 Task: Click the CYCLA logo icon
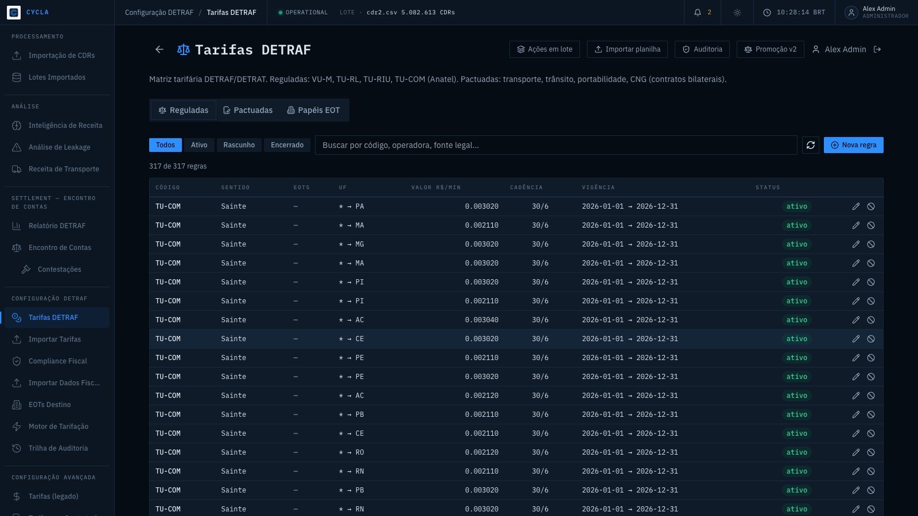pos(14,12)
